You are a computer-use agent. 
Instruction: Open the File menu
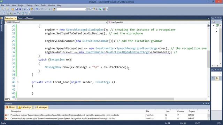point(2,6)
